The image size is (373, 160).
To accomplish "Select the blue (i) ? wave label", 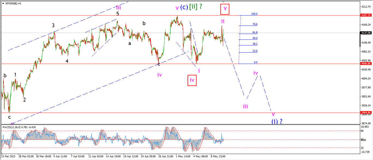I will coord(277,121).
